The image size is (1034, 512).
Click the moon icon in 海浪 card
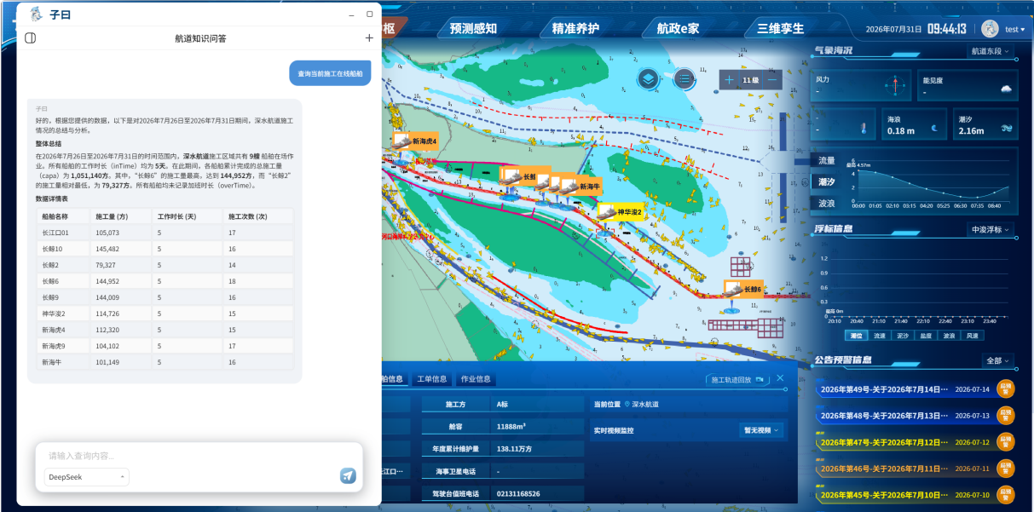point(935,129)
